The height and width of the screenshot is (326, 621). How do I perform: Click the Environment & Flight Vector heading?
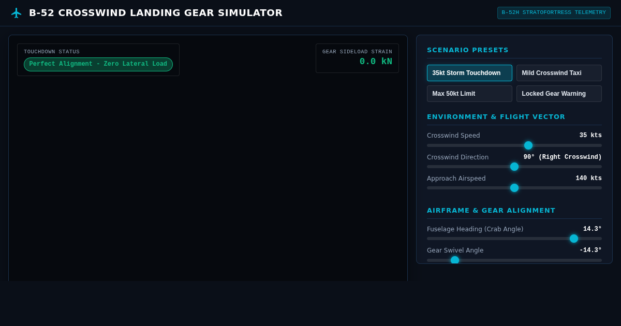[x=496, y=117]
